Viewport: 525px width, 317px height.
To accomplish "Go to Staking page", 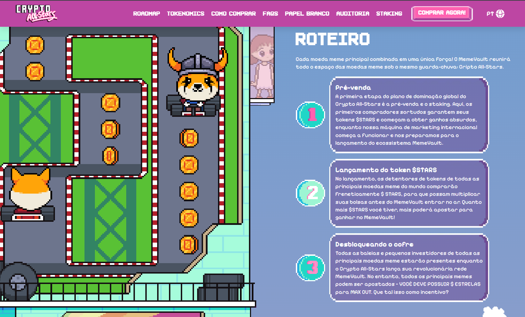I will (389, 14).
